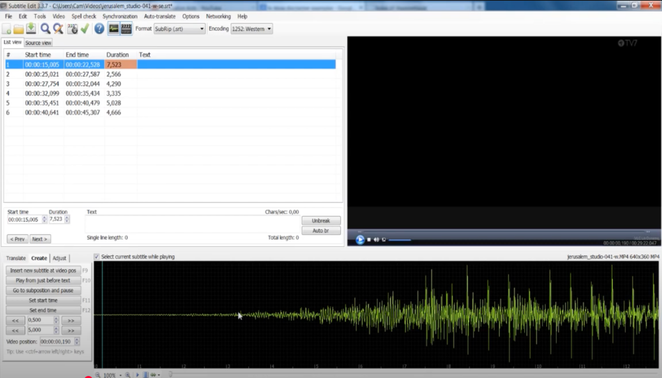The image size is (662, 378).
Task: Adjust the Start time spinner arrows
Action: coord(44,220)
